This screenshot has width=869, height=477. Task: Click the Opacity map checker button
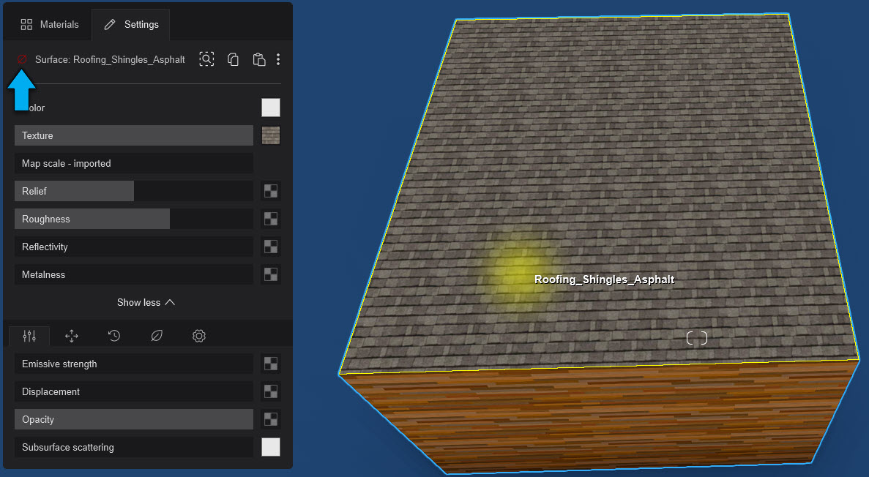pyautogui.click(x=271, y=419)
